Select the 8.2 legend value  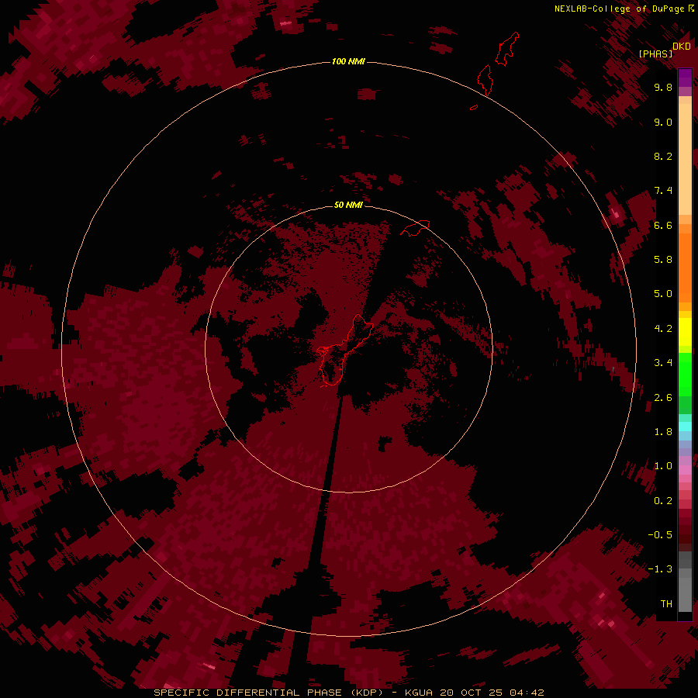point(663,156)
